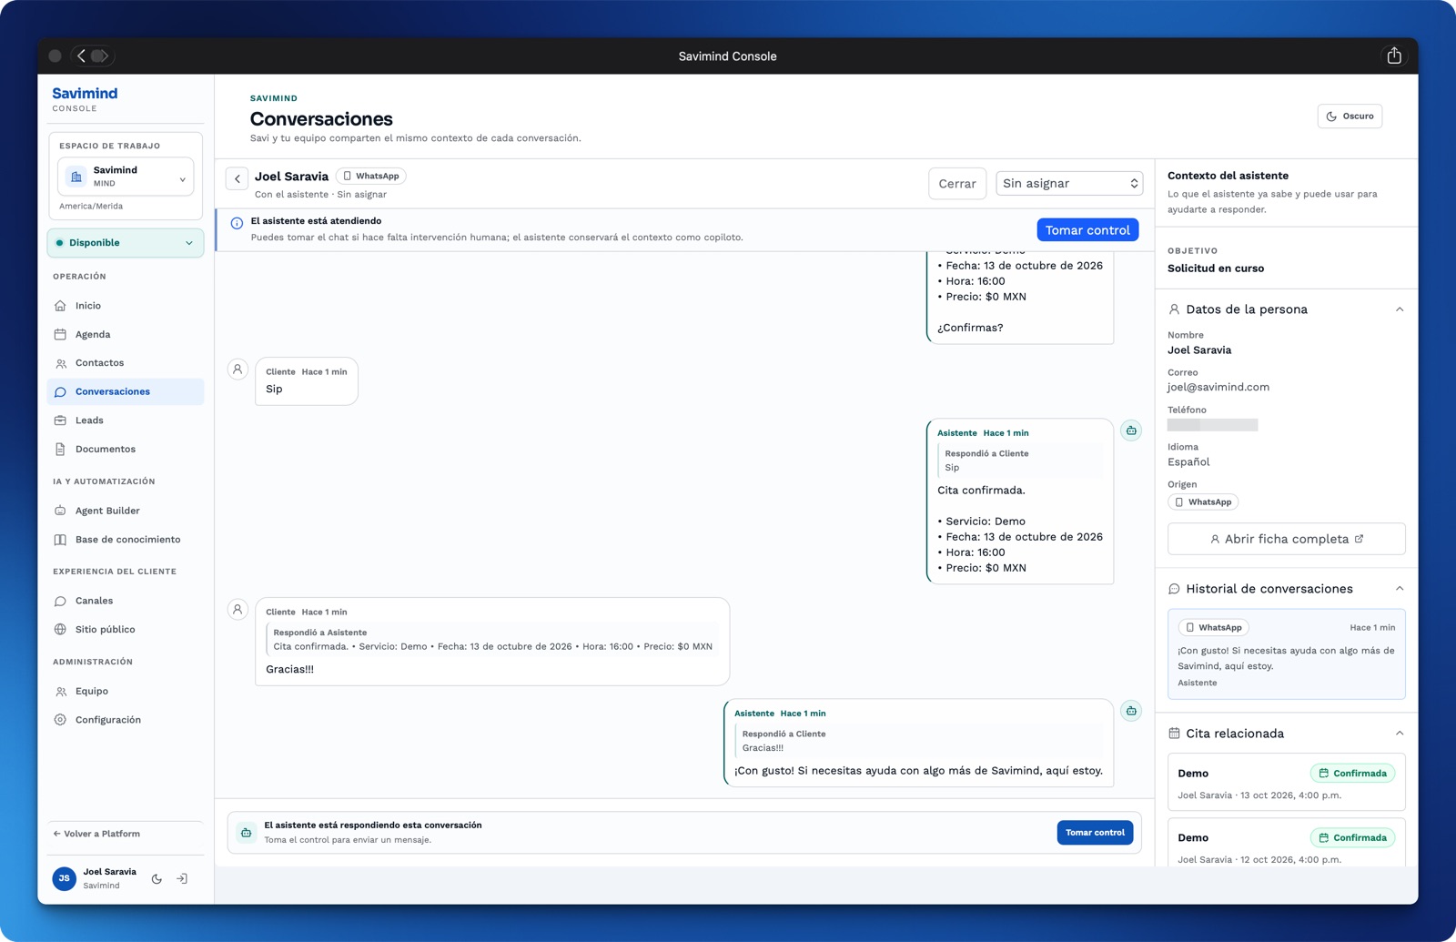Go back with conversation back arrow
Screen dimensions: 1456x942
(x=238, y=179)
